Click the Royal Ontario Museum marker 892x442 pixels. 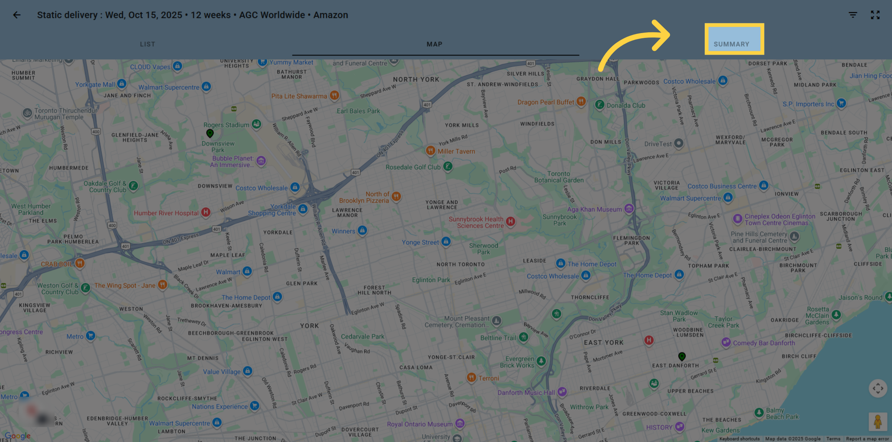pyautogui.click(x=460, y=423)
